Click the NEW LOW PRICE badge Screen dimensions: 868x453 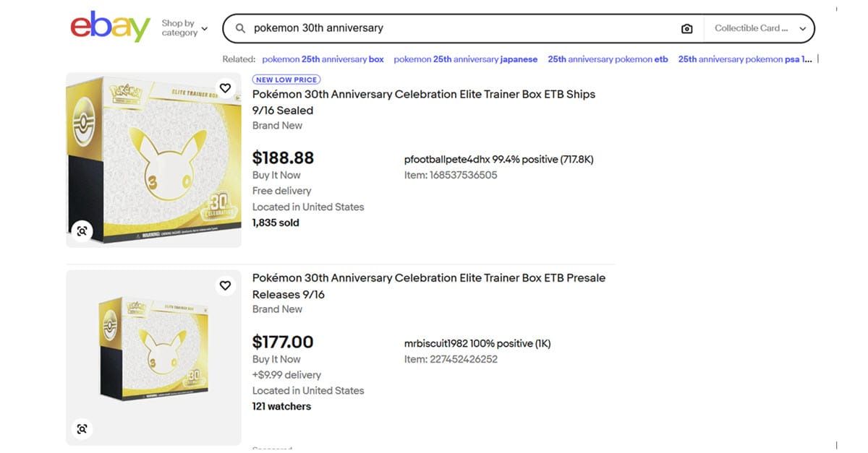tap(286, 79)
